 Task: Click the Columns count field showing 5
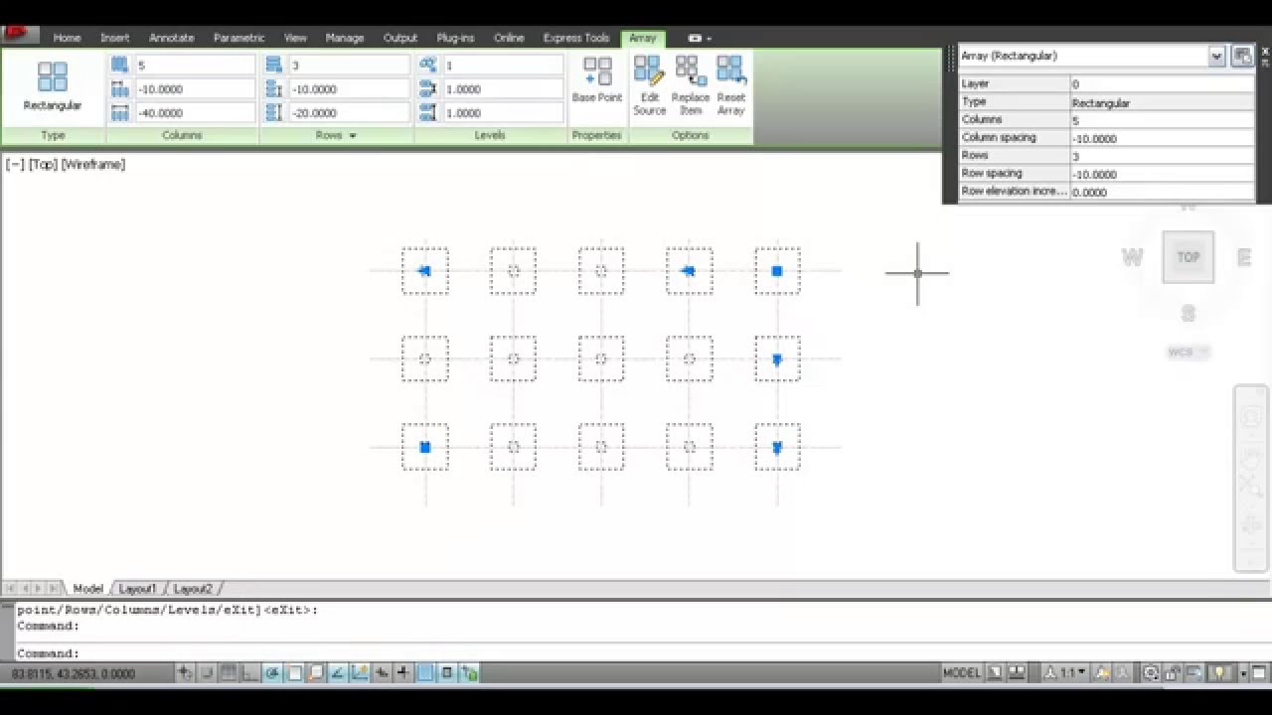(x=195, y=66)
